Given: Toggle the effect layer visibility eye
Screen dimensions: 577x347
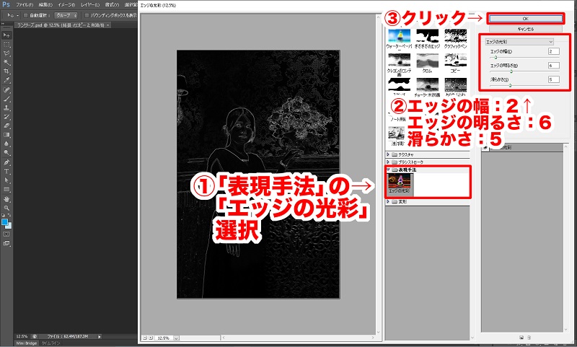Looking at the screenshot, I should [x=485, y=148].
